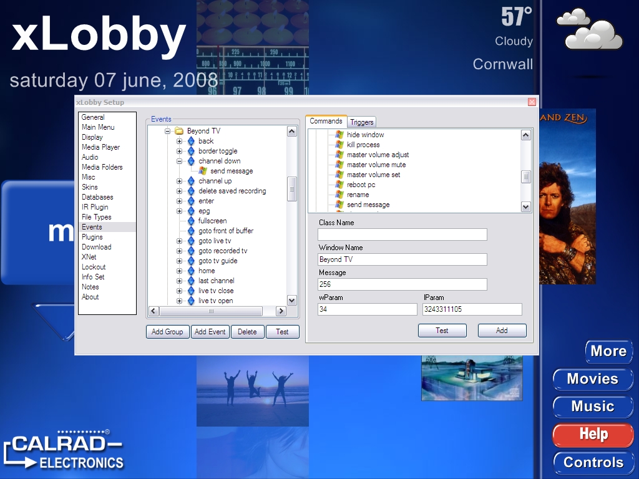Screen dimensions: 639x479
Task: Click the Windows icon beside rename command
Action: pos(339,195)
